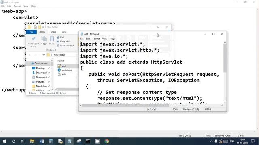This screenshot has height=145, width=259.
Task: Open Format menu in web Notepad
Action: click(17, 6)
